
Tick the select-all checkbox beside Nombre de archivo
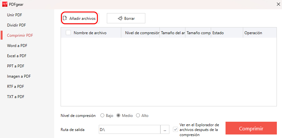68,33
